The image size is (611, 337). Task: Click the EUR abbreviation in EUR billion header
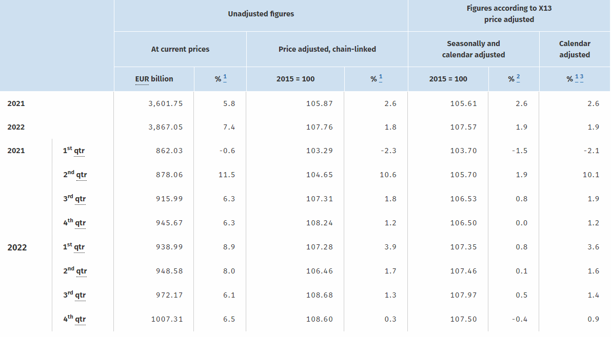tap(142, 79)
